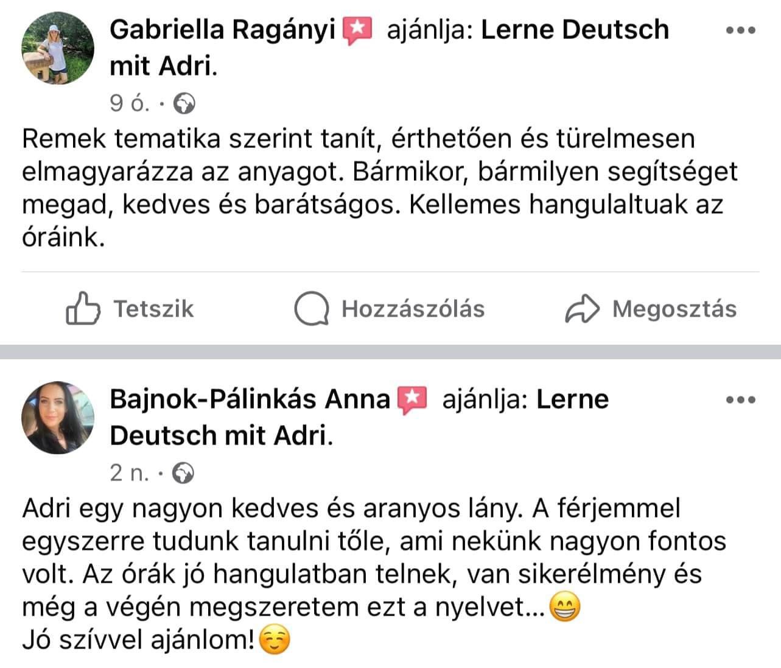The height and width of the screenshot is (668, 781).
Task: Click the Gabriella Ragányi name link
Action: click(x=222, y=29)
